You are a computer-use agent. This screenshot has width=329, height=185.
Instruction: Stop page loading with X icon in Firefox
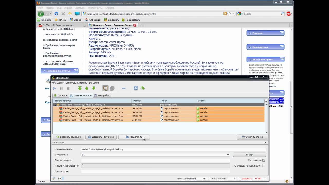pos(63,14)
